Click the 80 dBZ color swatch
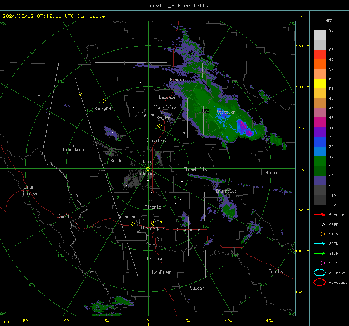The image size is (349, 326). [x=320, y=35]
